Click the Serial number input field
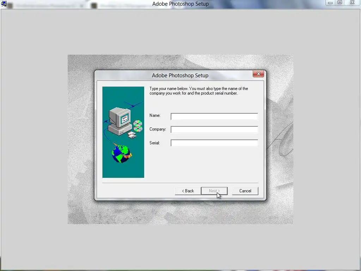Viewport: 361px width, 271px height. (214, 143)
